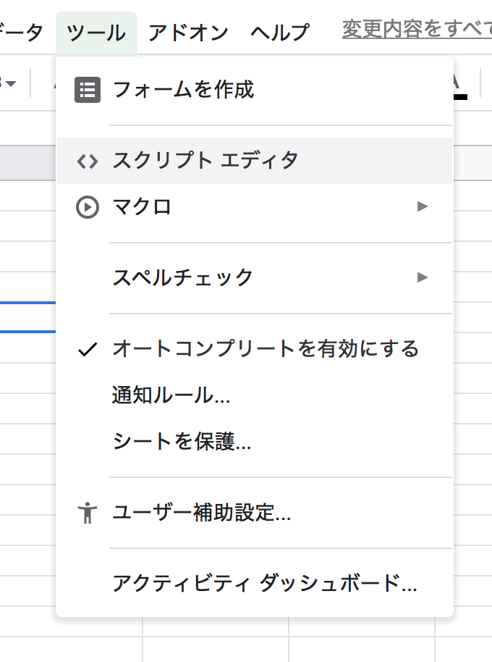Viewport: 492px width, 662px height.
Task: Open 通知ルール... settings
Action: tap(255, 395)
